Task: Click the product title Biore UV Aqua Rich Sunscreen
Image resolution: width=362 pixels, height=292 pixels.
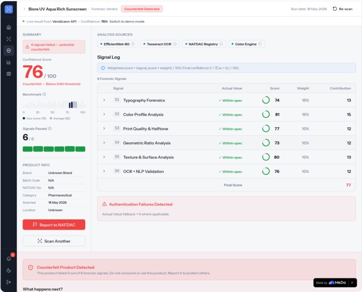Action: coord(57,9)
